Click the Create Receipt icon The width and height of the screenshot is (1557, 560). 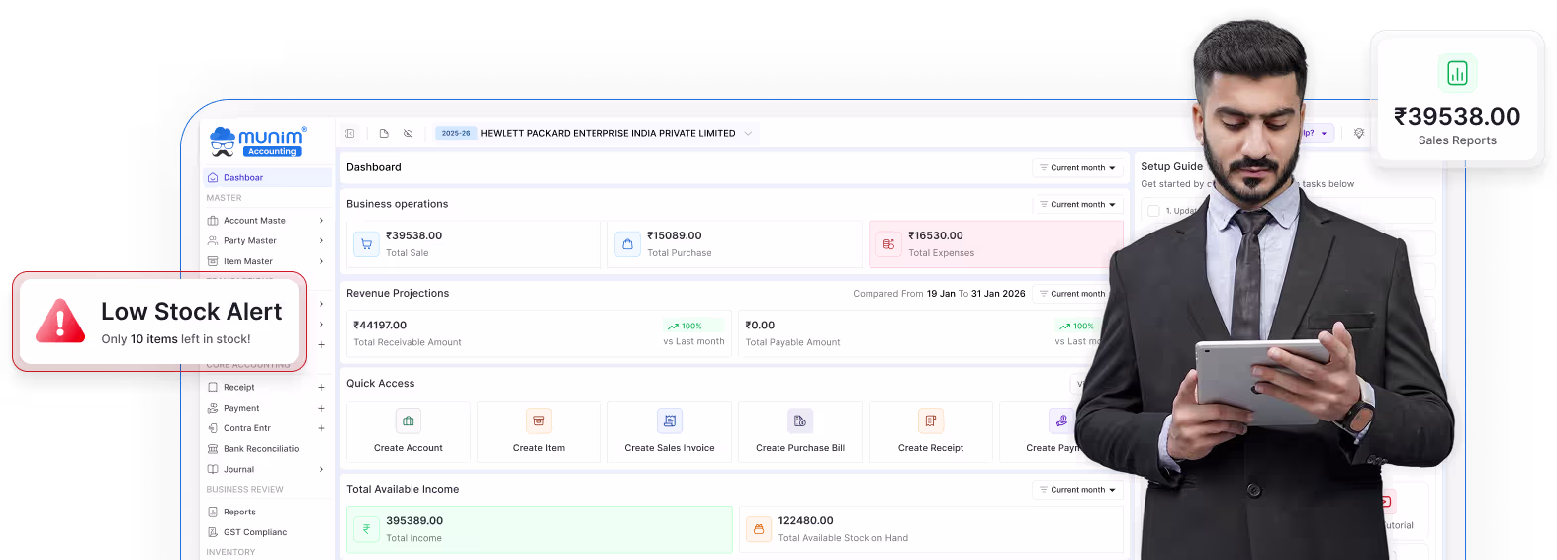tap(931, 421)
